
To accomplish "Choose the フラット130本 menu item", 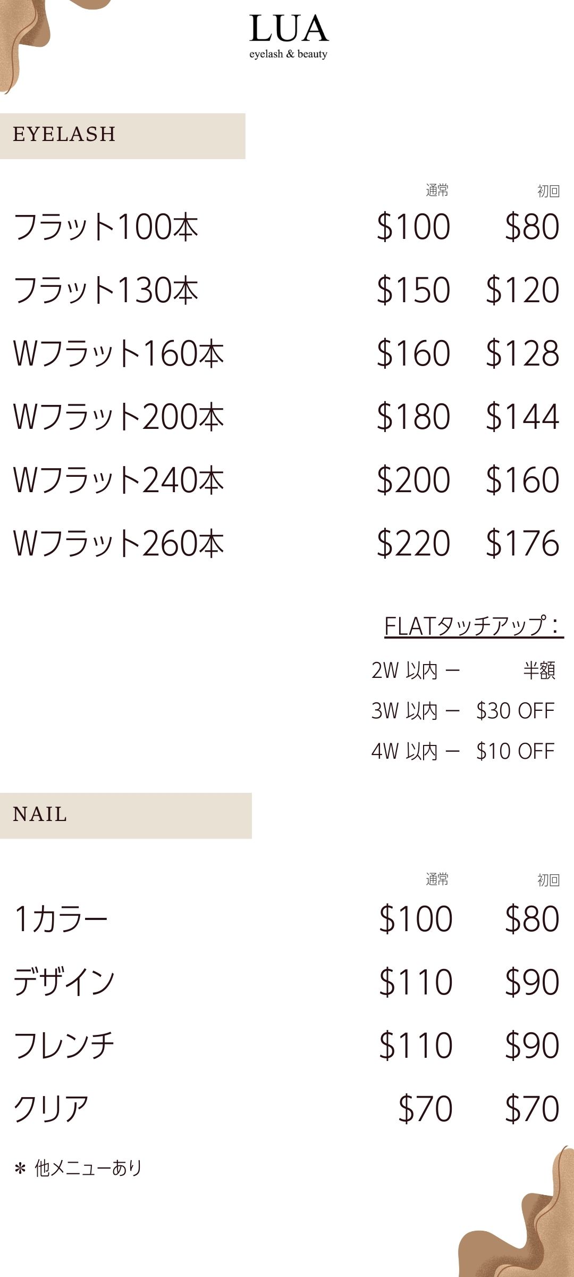I will pos(106,290).
